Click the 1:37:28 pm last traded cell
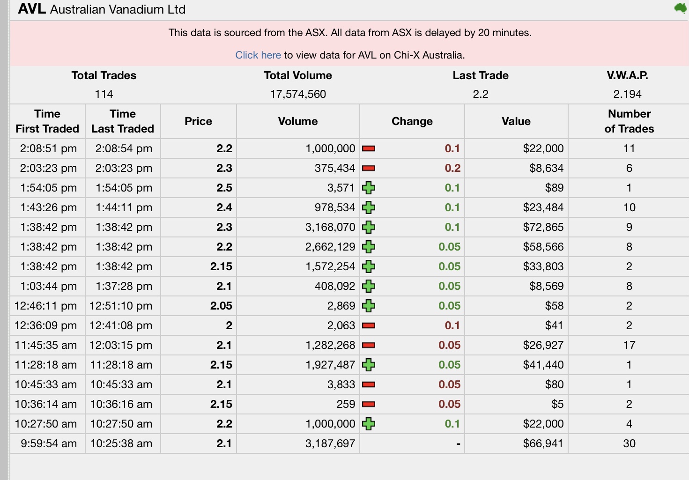Viewport: 689px width, 480px height. point(123,286)
